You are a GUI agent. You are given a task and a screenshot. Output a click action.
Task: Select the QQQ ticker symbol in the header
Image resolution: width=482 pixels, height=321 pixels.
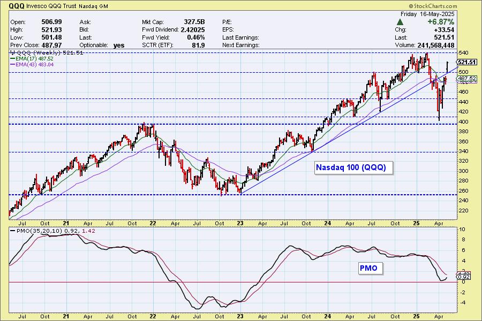[x=16, y=6]
